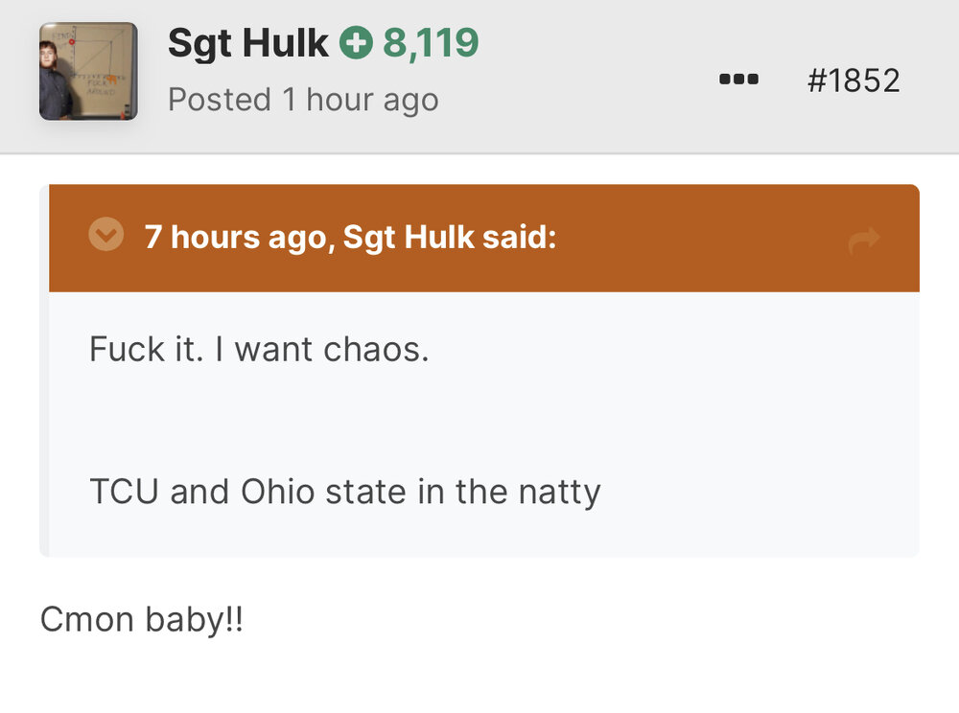Collapse the quote using the chevron icon
This screenshot has width=959, height=713.
click(105, 235)
